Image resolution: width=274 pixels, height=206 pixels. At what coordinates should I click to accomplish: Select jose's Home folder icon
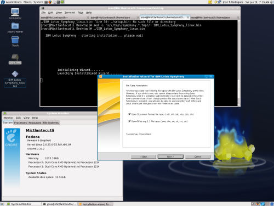(x=15, y=27)
